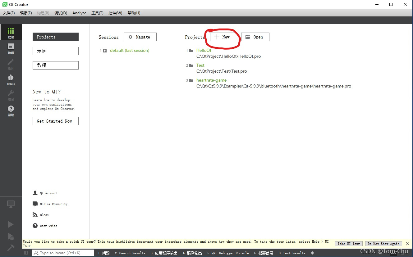Open the output pane selector arrows
The width and height of the screenshot is (413, 257).
pos(312,253)
